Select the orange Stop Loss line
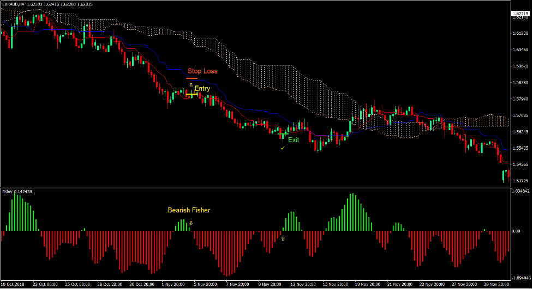The width and height of the screenshot is (533, 289). click(191, 78)
